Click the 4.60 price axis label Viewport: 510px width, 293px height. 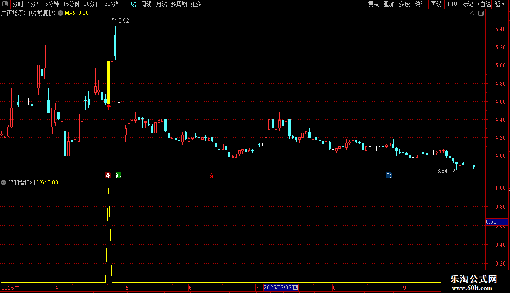point(500,102)
